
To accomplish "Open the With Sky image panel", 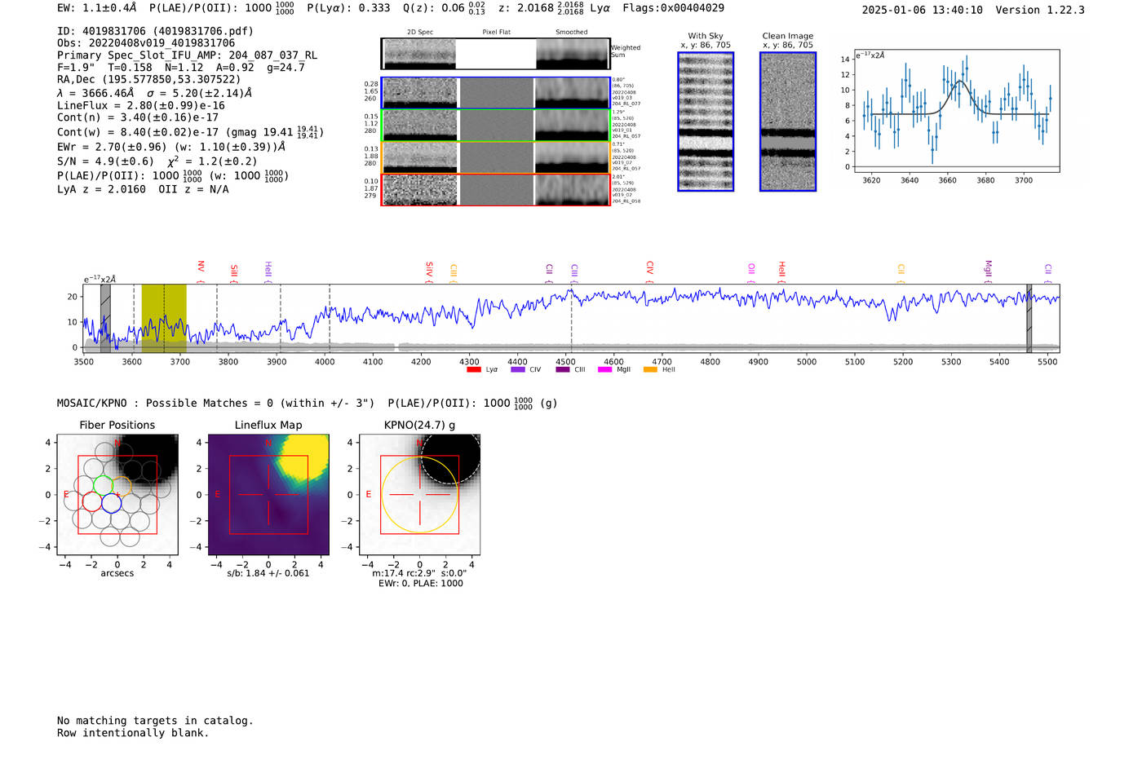I will pyautogui.click(x=706, y=121).
